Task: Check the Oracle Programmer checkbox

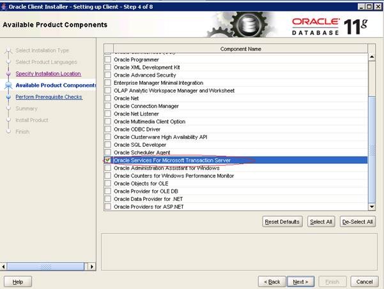Action: click(x=108, y=60)
